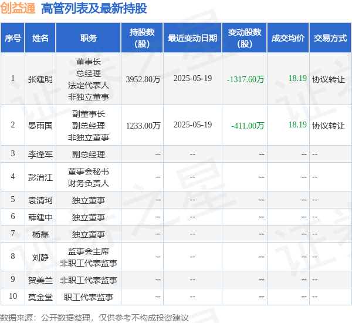Click the name 张建明 in row 1
This screenshot has height=323, width=352.
[40, 79]
